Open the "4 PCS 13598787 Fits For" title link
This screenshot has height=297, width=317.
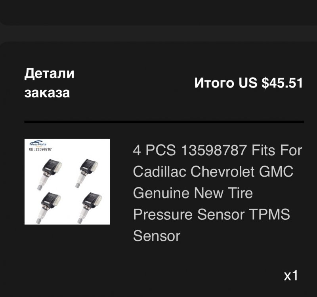pyautogui.click(x=217, y=150)
